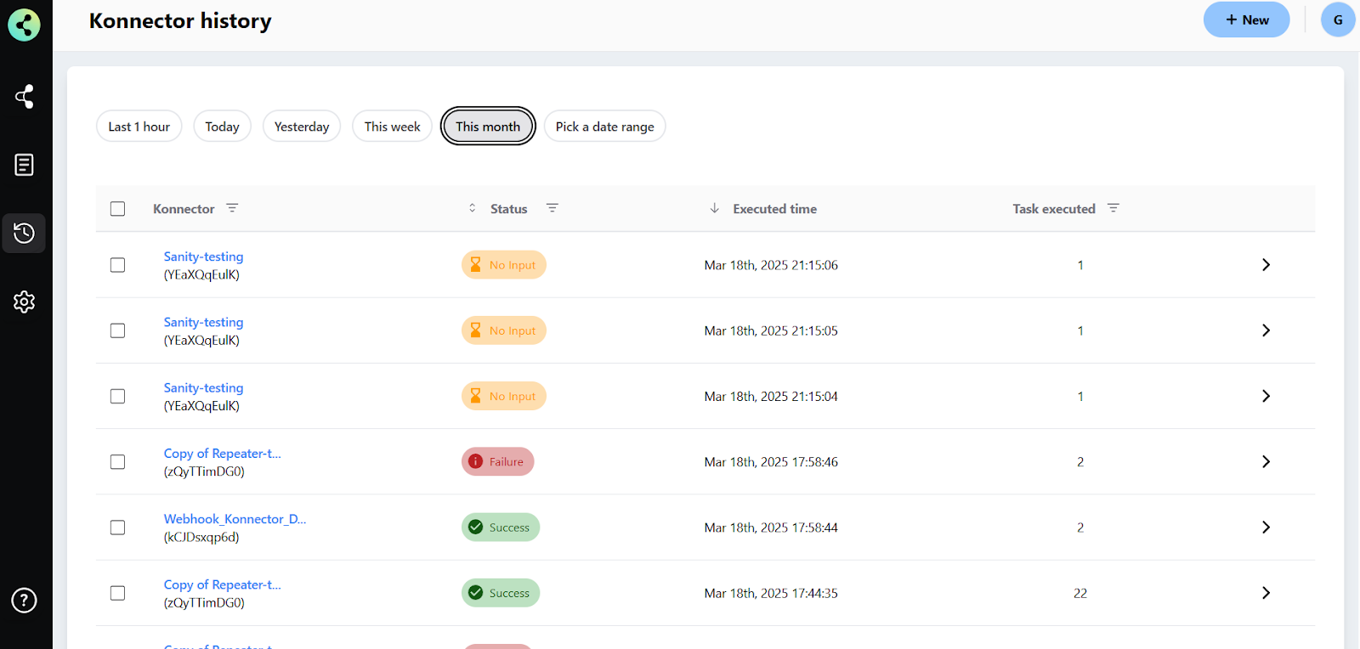Click the Failure status badge at 17:58:46
This screenshot has height=649, width=1360.
[x=498, y=461]
